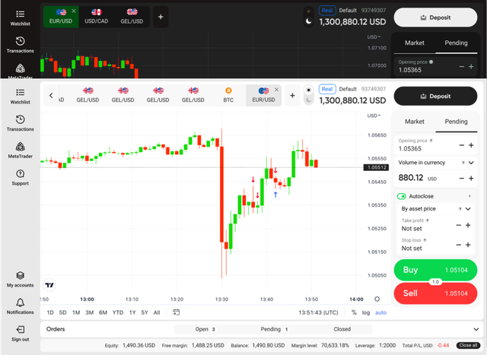Set chart range to All
This screenshot has height=355, width=487.
point(157,312)
